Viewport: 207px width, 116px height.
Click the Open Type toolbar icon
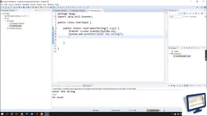click(x=41, y=7)
